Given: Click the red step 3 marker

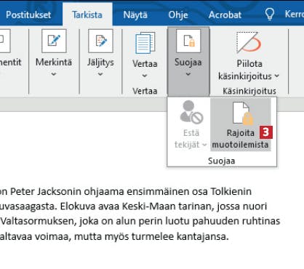Looking at the screenshot, I should click(x=266, y=132).
